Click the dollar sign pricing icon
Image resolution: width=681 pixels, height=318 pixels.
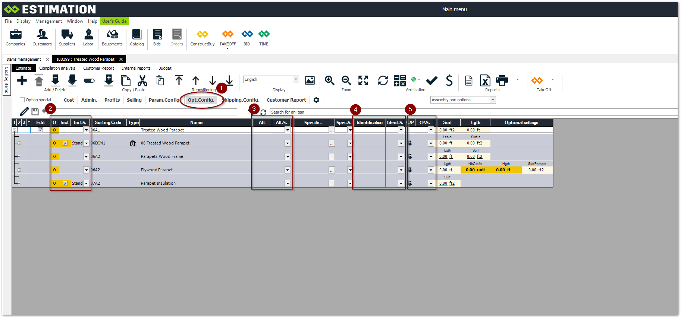click(x=449, y=80)
